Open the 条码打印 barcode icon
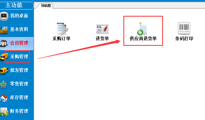 coord(184,28)
